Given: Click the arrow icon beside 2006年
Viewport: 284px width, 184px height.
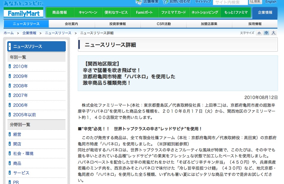Looking at the screenshot, I should [x=10, y=105].
